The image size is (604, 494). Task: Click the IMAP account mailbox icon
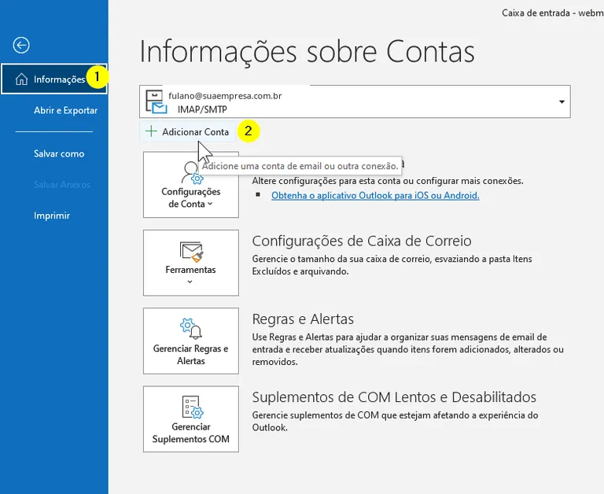(156, 101)
